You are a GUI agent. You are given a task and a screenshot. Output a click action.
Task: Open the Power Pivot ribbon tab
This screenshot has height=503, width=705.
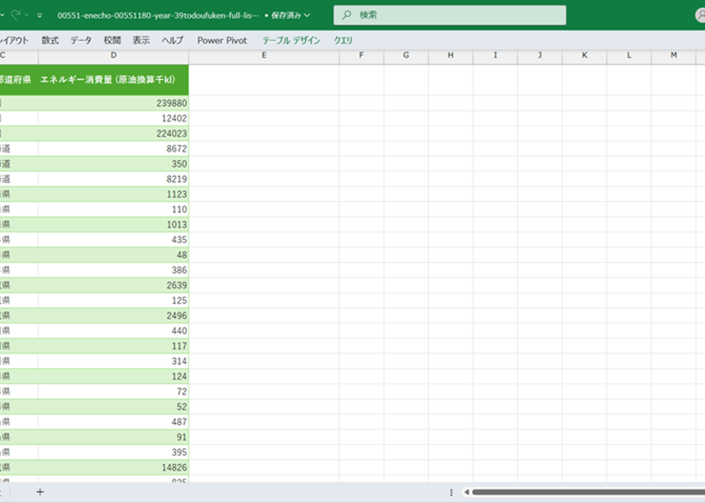[x=222, y=40]
